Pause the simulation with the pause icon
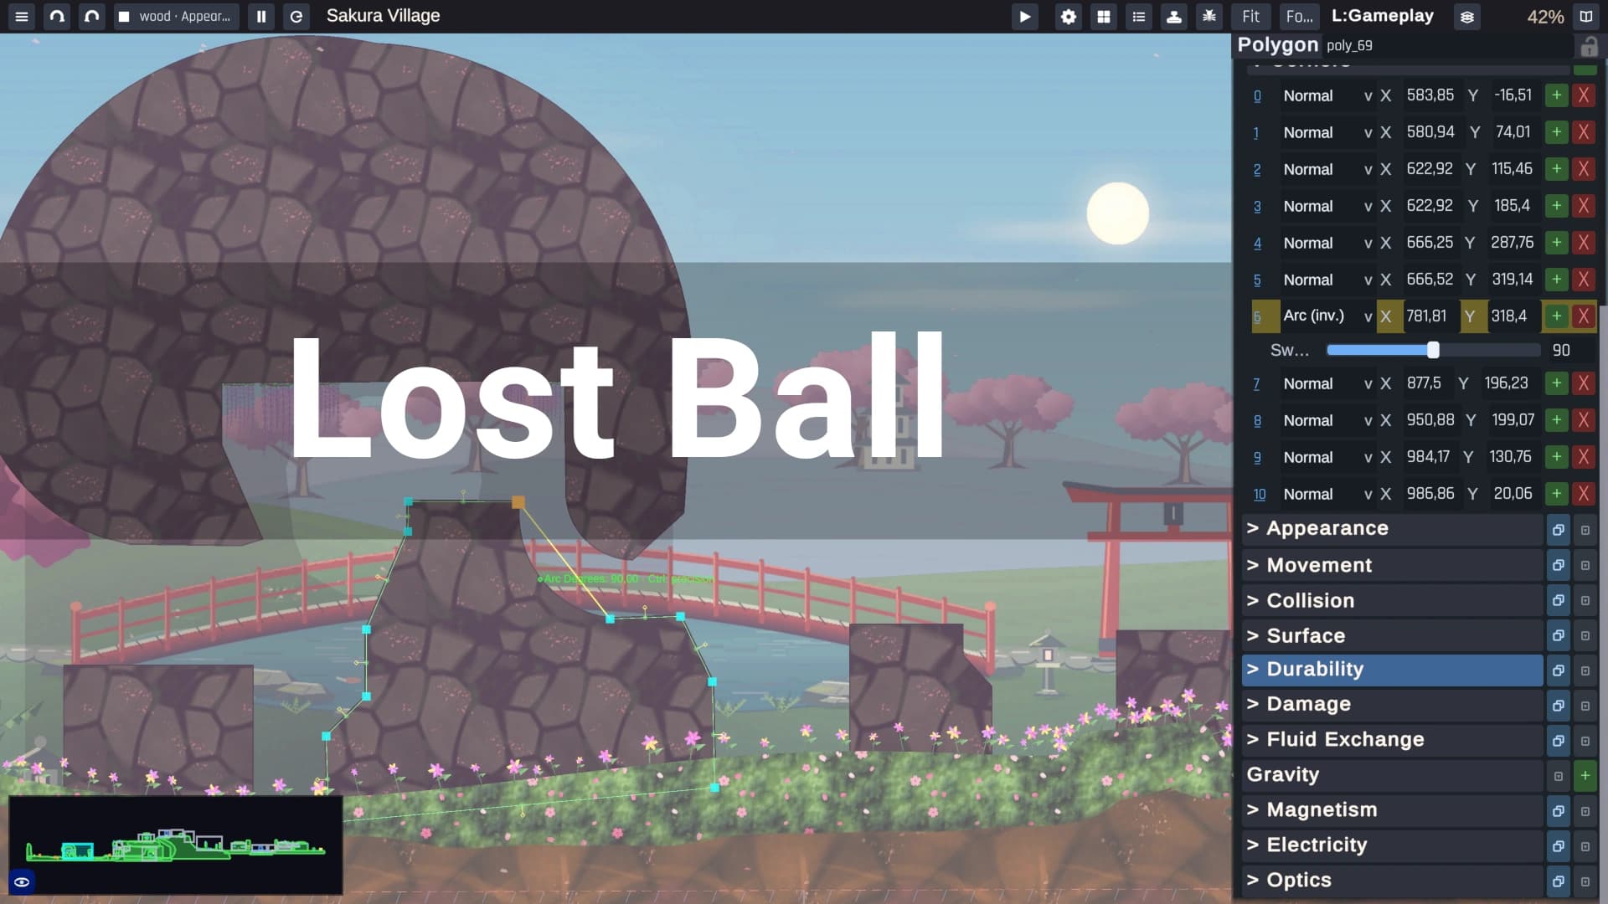Image resolution: width=1608 pixels, height=904 pixels. pos(261,16)
